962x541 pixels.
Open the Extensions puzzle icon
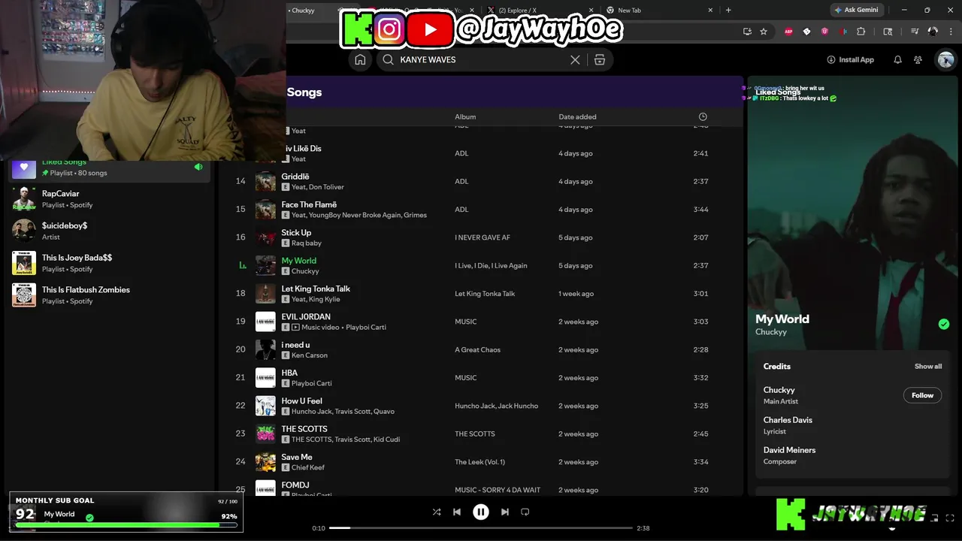point(861,32)
